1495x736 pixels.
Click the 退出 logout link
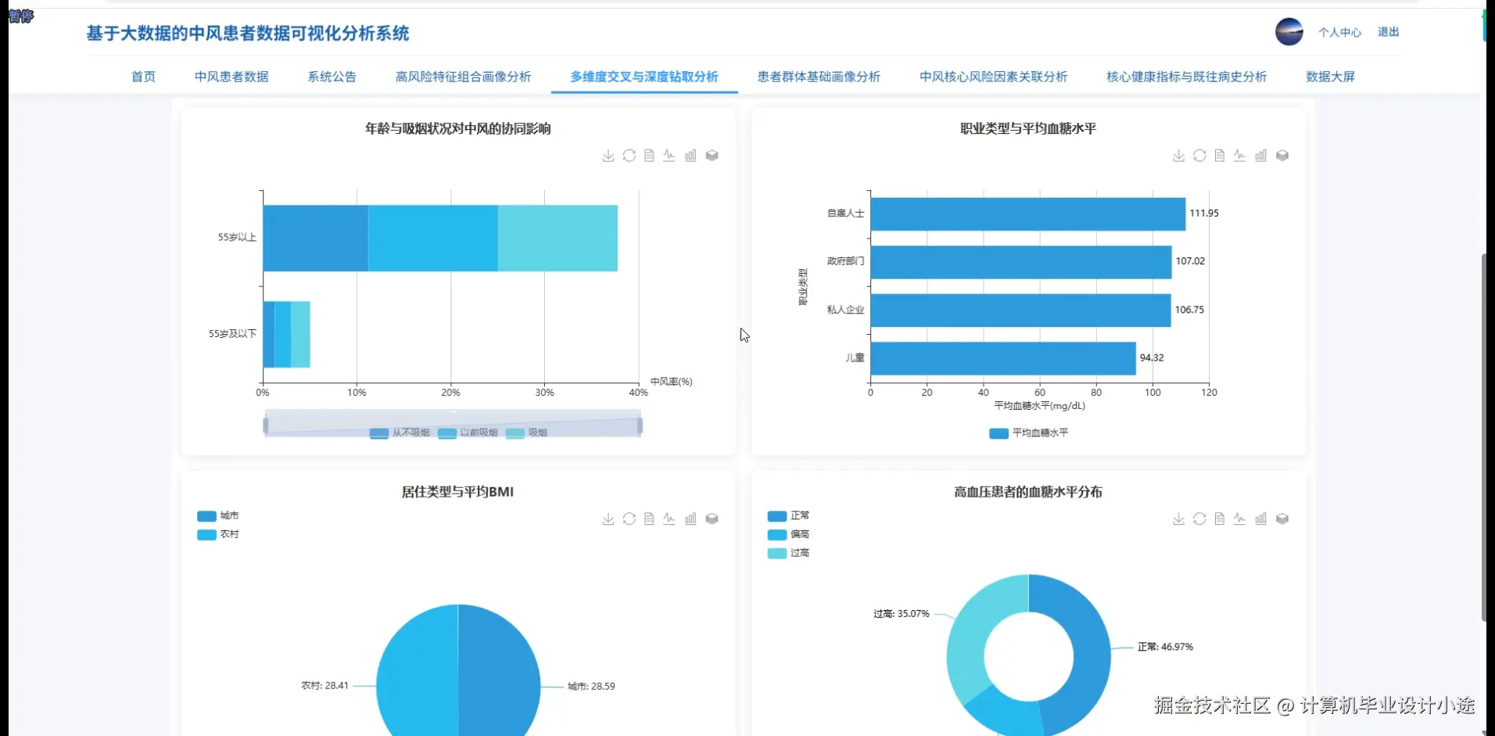tap(1389, 32)
